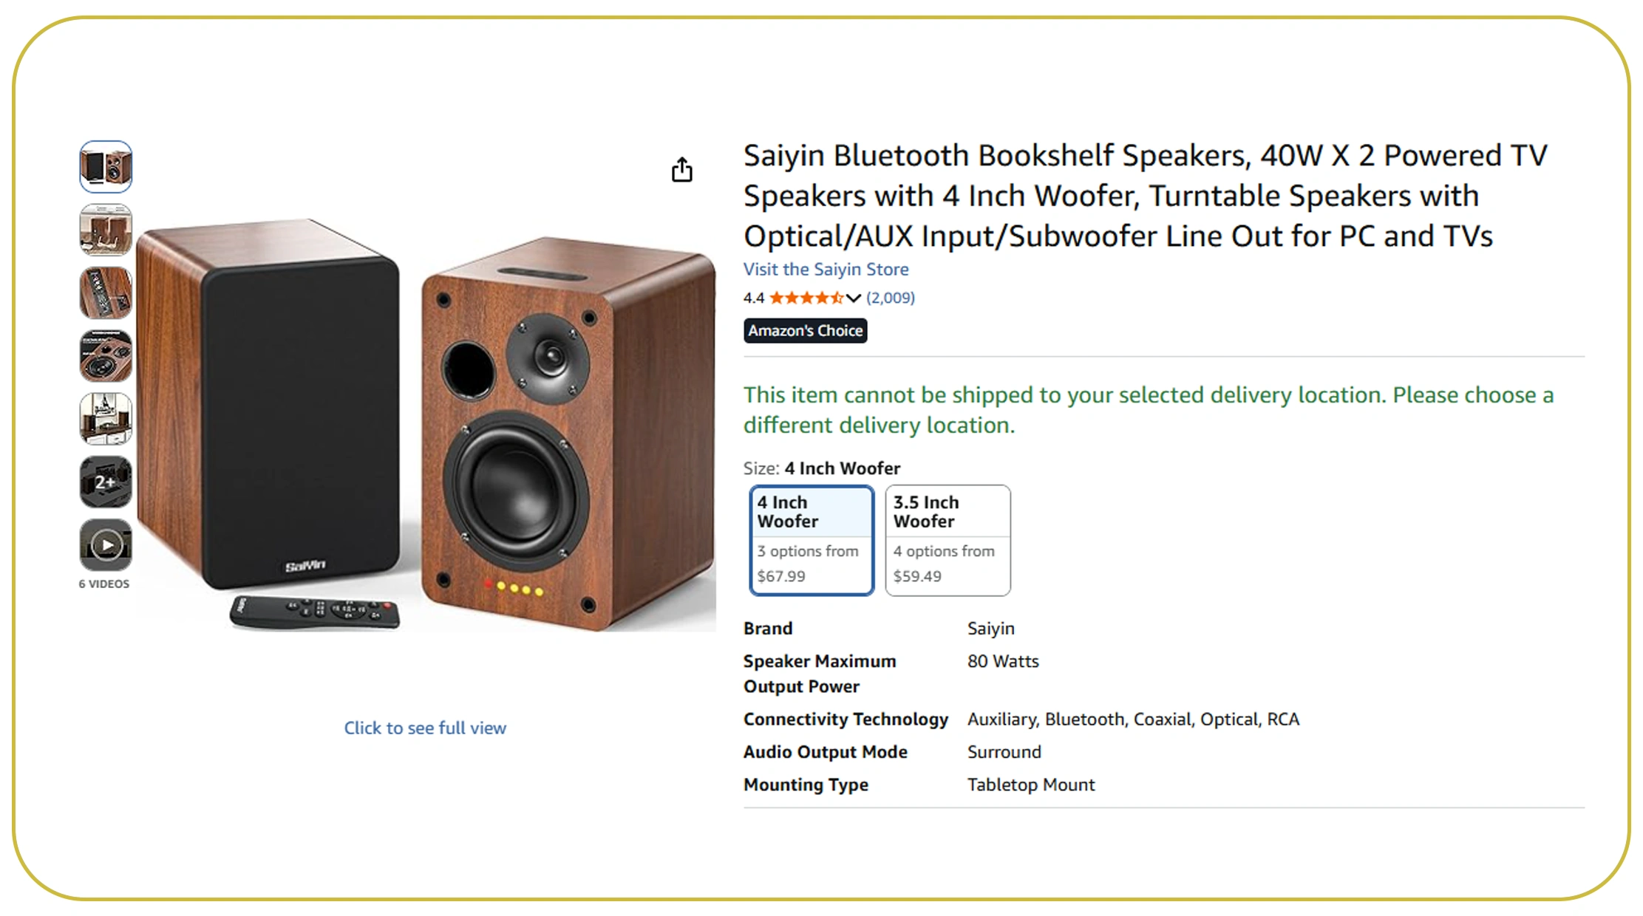
Task: Choose the 3.5 Inch Woofer size option
Action: [x=947, y=540]
